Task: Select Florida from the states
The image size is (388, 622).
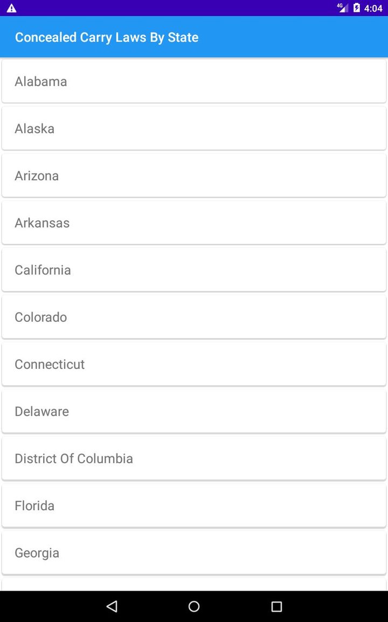Action: coord(194,505)
